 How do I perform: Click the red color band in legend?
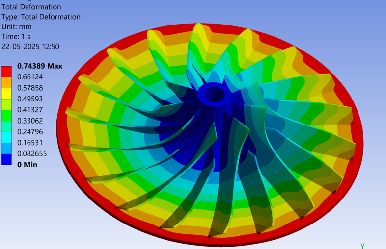(x=6, y=72)
